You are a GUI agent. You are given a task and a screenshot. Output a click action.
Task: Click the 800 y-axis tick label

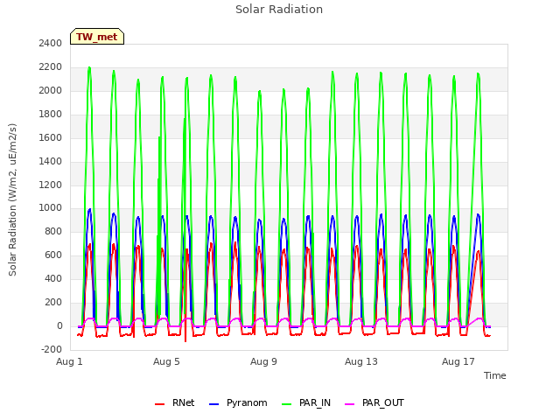(53, 231)
